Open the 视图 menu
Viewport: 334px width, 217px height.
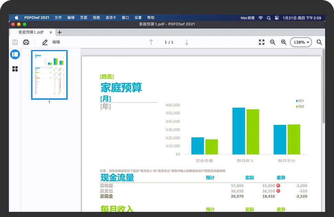[96, 18]
